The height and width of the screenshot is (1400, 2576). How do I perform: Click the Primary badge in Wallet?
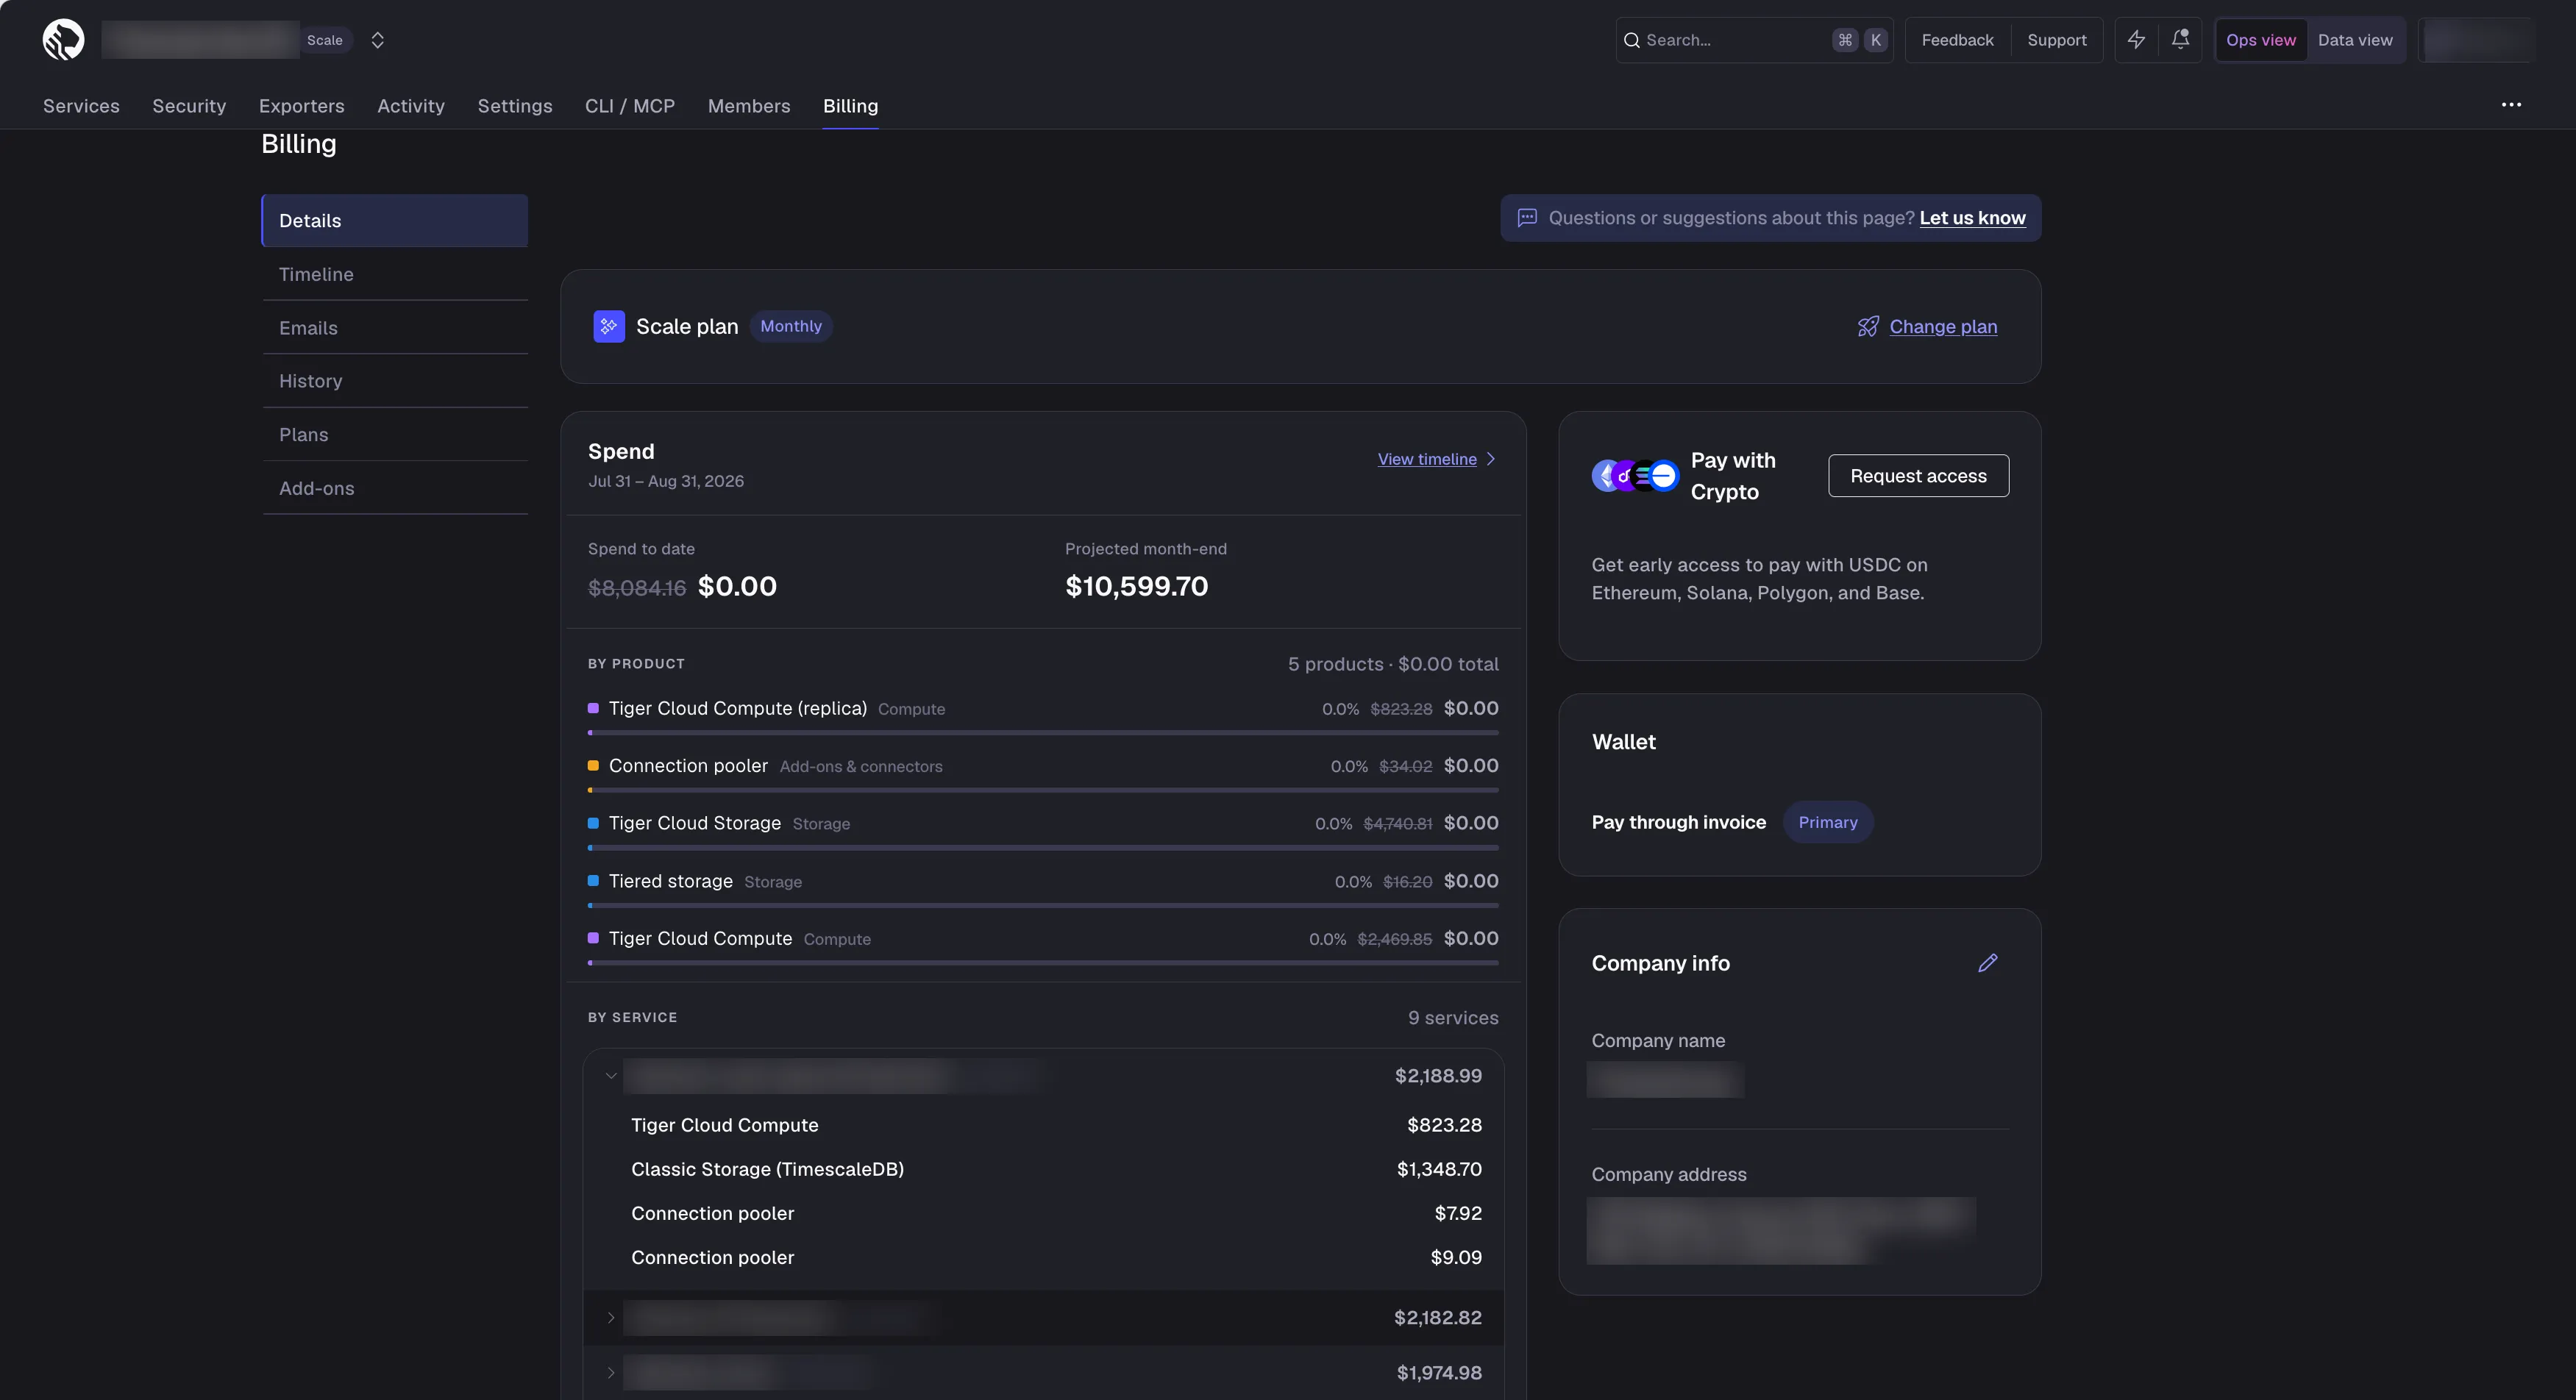point(1827,822)
